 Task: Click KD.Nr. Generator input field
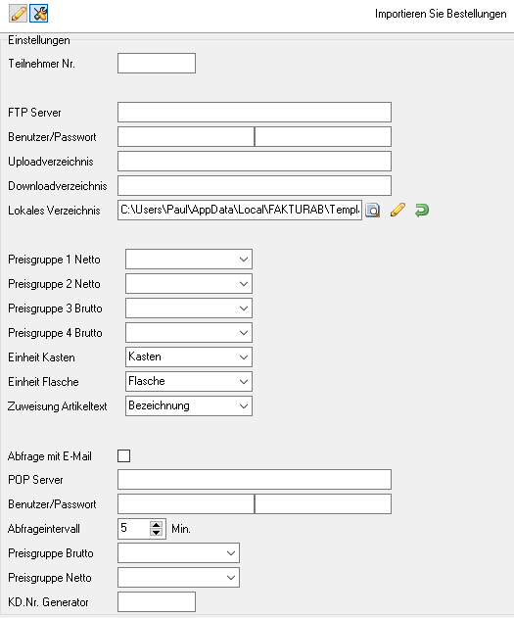tap(157, 602)
